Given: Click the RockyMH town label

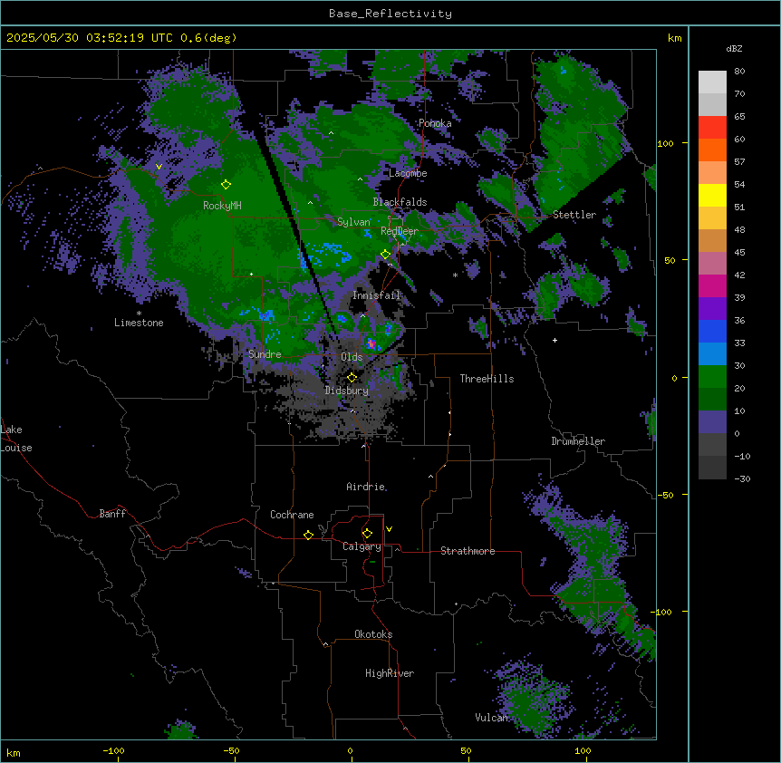Looking at the screenshot, I should tap(222, 206).
